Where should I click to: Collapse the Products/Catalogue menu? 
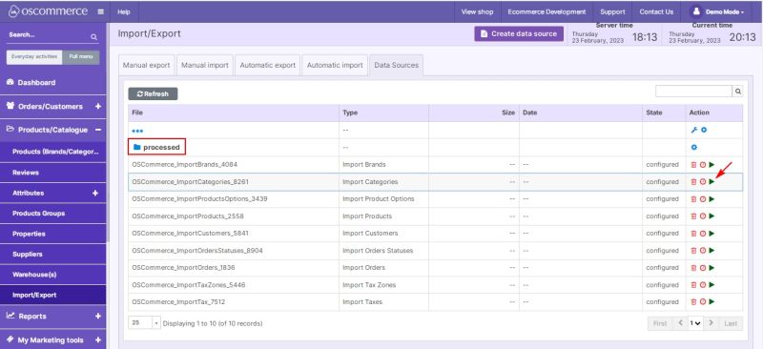[x=98, y=130]
